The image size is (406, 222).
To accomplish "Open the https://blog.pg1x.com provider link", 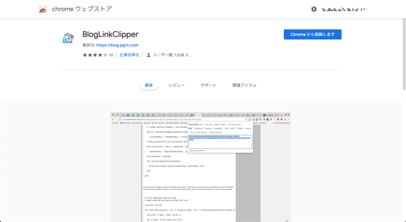I will [117, 45].
